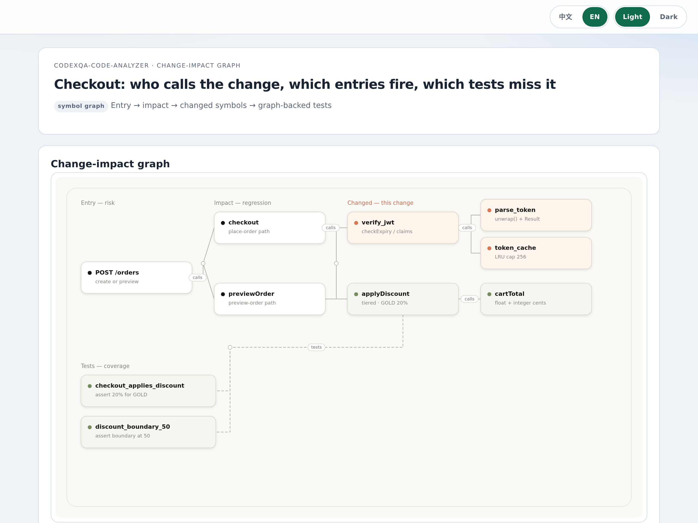
Task: Click the junction circle below verify_jwt edge
Action: 336,263
